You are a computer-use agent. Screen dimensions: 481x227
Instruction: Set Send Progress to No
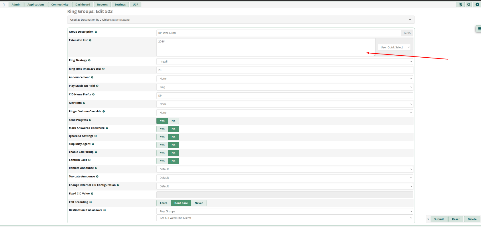tap(174, 121)
